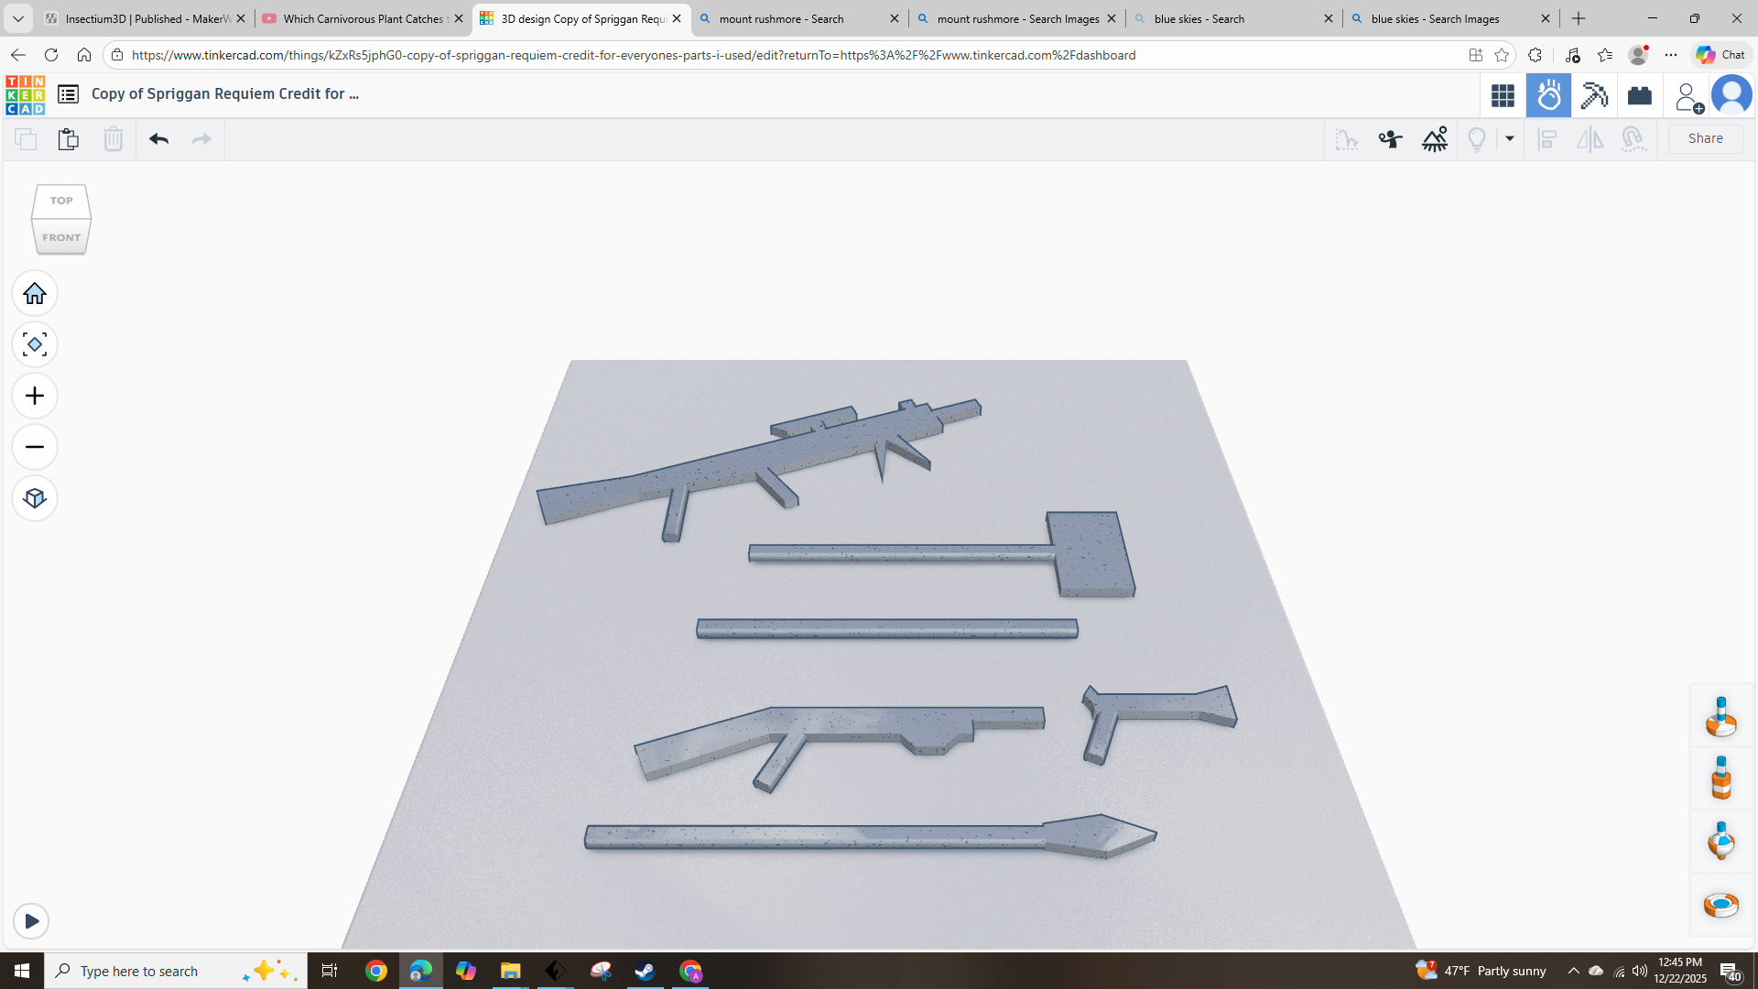This screenshot has width=1758, height=989.
Task: Open the user profile avatar
Action: pyautogui.click(x=1731, y=95)
